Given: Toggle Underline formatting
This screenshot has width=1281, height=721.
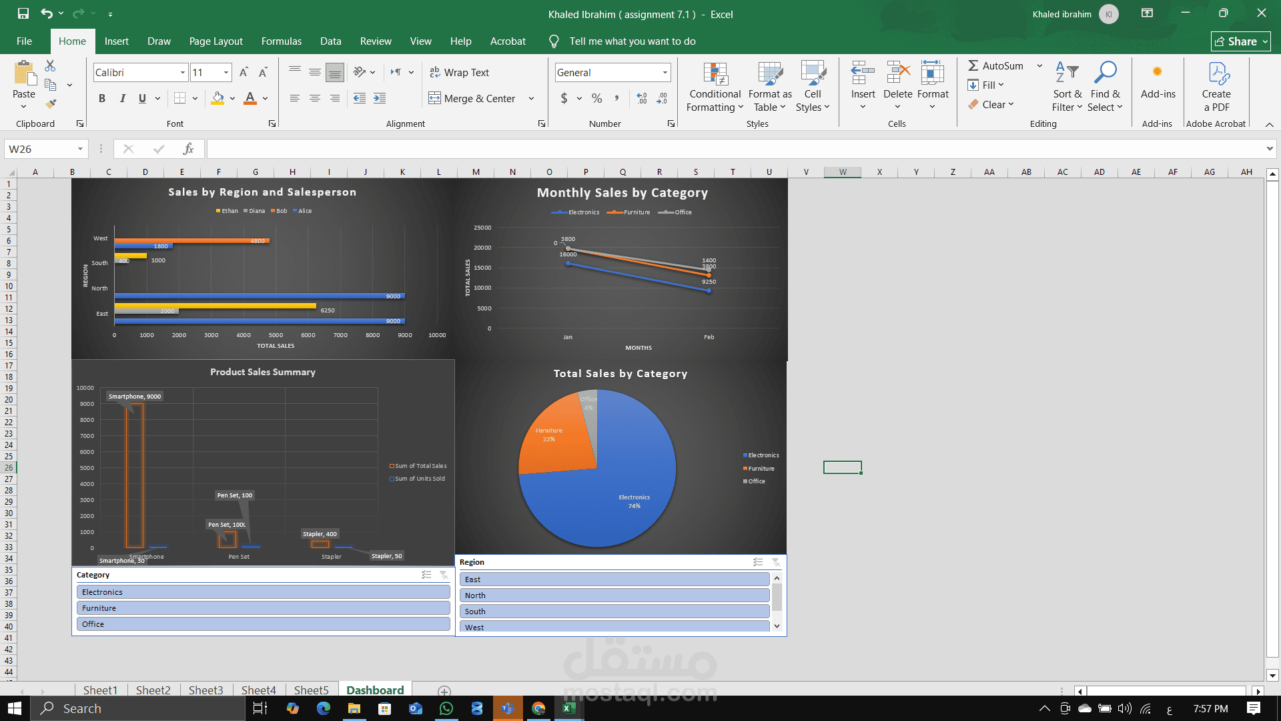Looking at the screenshot, I should 142,98.
